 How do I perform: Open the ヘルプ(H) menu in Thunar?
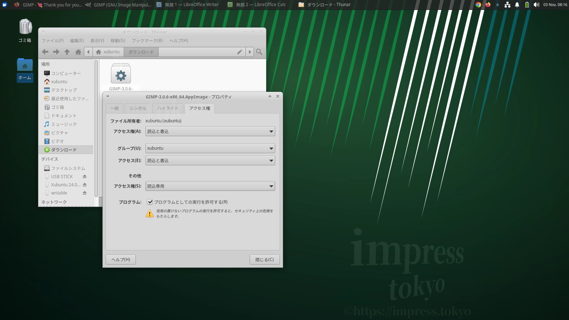pos(179,41)
